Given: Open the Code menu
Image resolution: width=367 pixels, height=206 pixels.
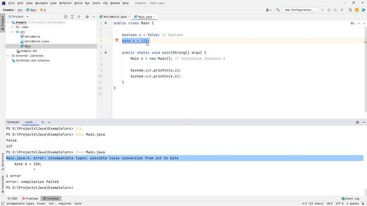Looking at the screenshot, I should (x=53, y=3).
